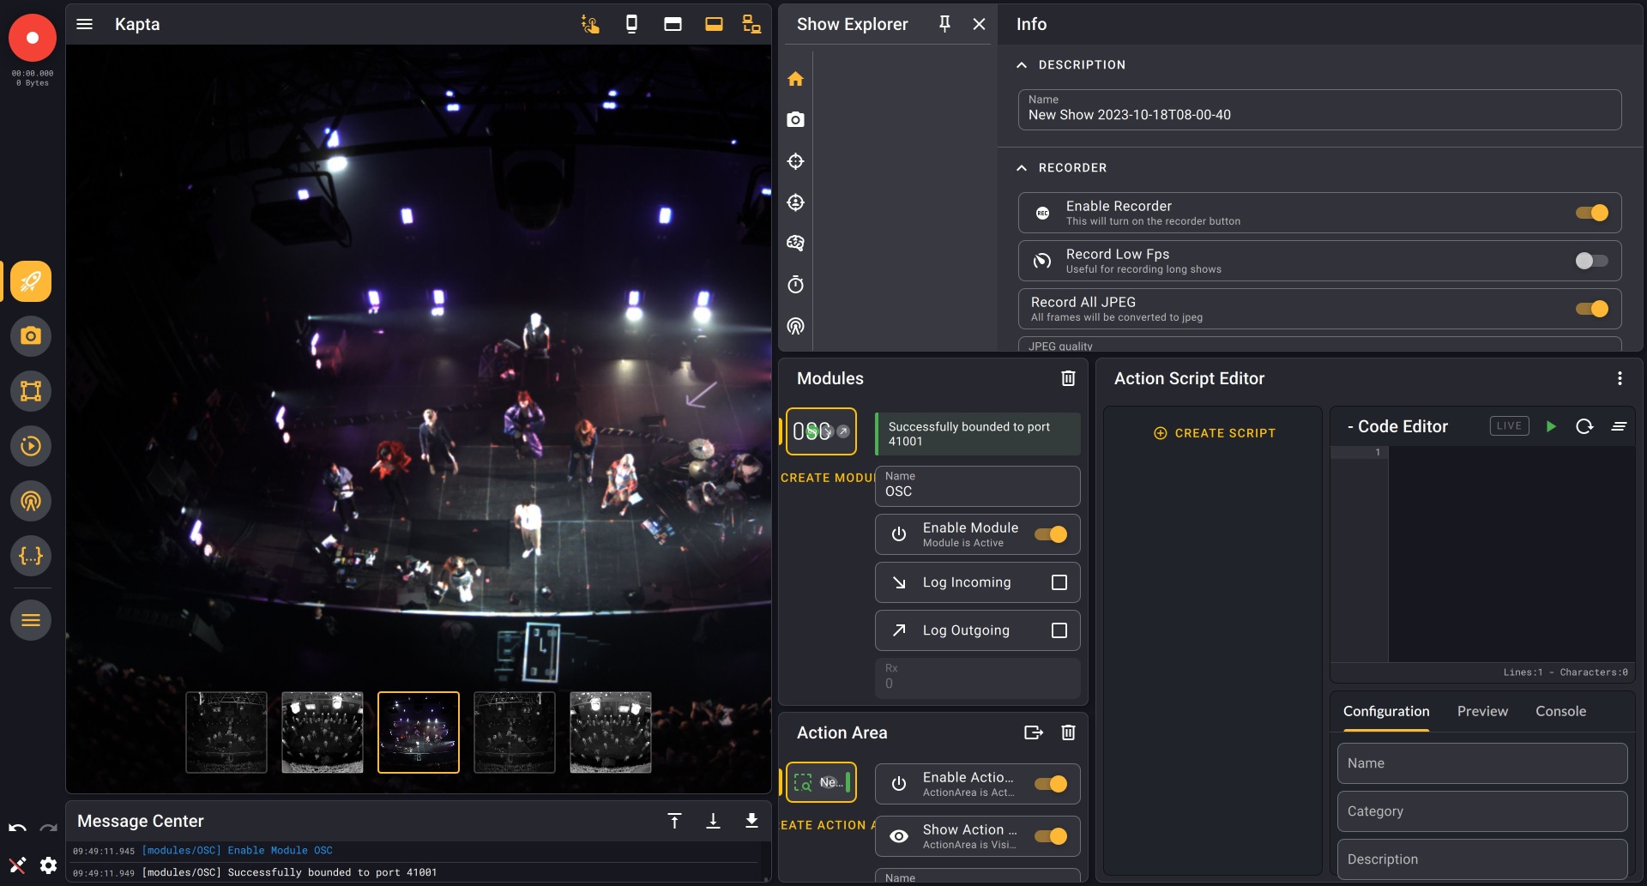
Task: Delete module using Modules trash icon
Action: 1068,378
